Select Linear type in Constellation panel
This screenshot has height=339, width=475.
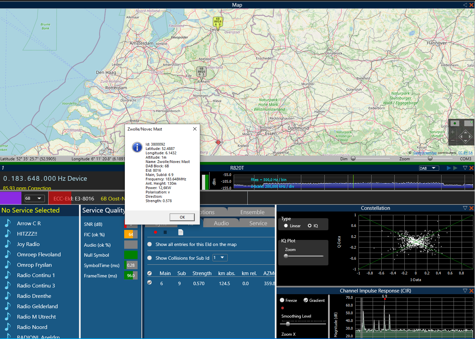(286, 226)
